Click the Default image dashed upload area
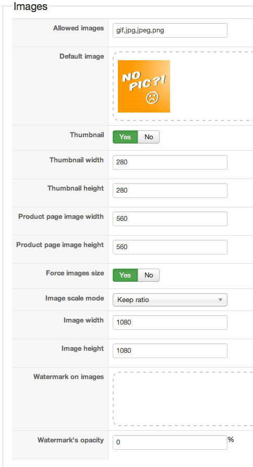253x467 pixels. pos(183,86)
